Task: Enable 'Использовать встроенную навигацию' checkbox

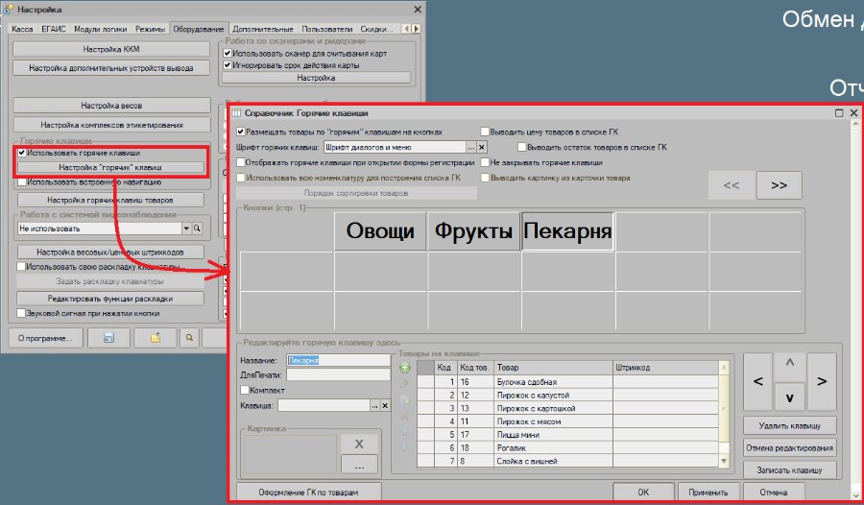Action: click(22, 181)
